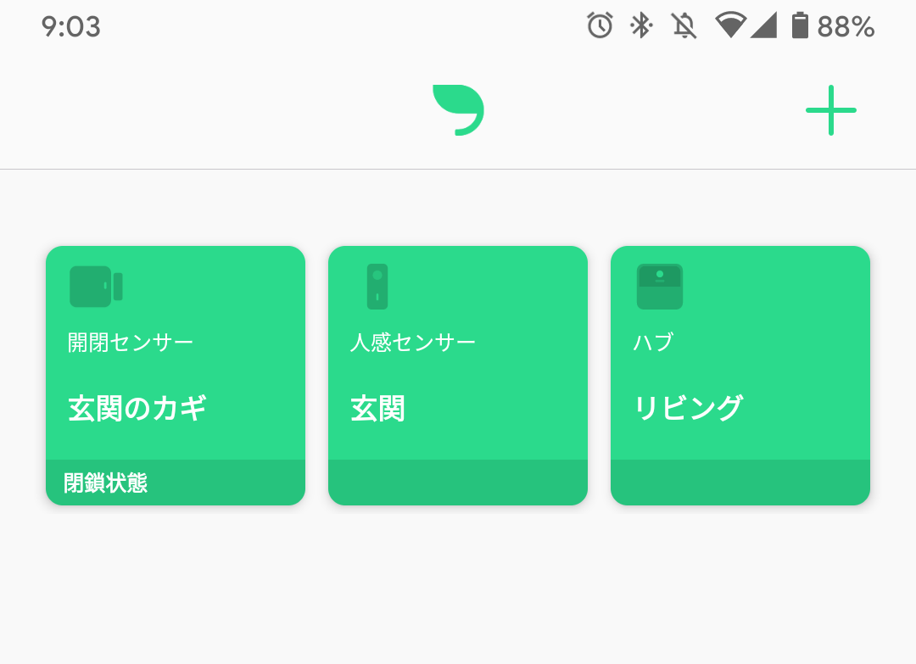This screenshot has width=916, height=664.
Task: Tap the Bluetooth status bar icon
Action: 641,26
